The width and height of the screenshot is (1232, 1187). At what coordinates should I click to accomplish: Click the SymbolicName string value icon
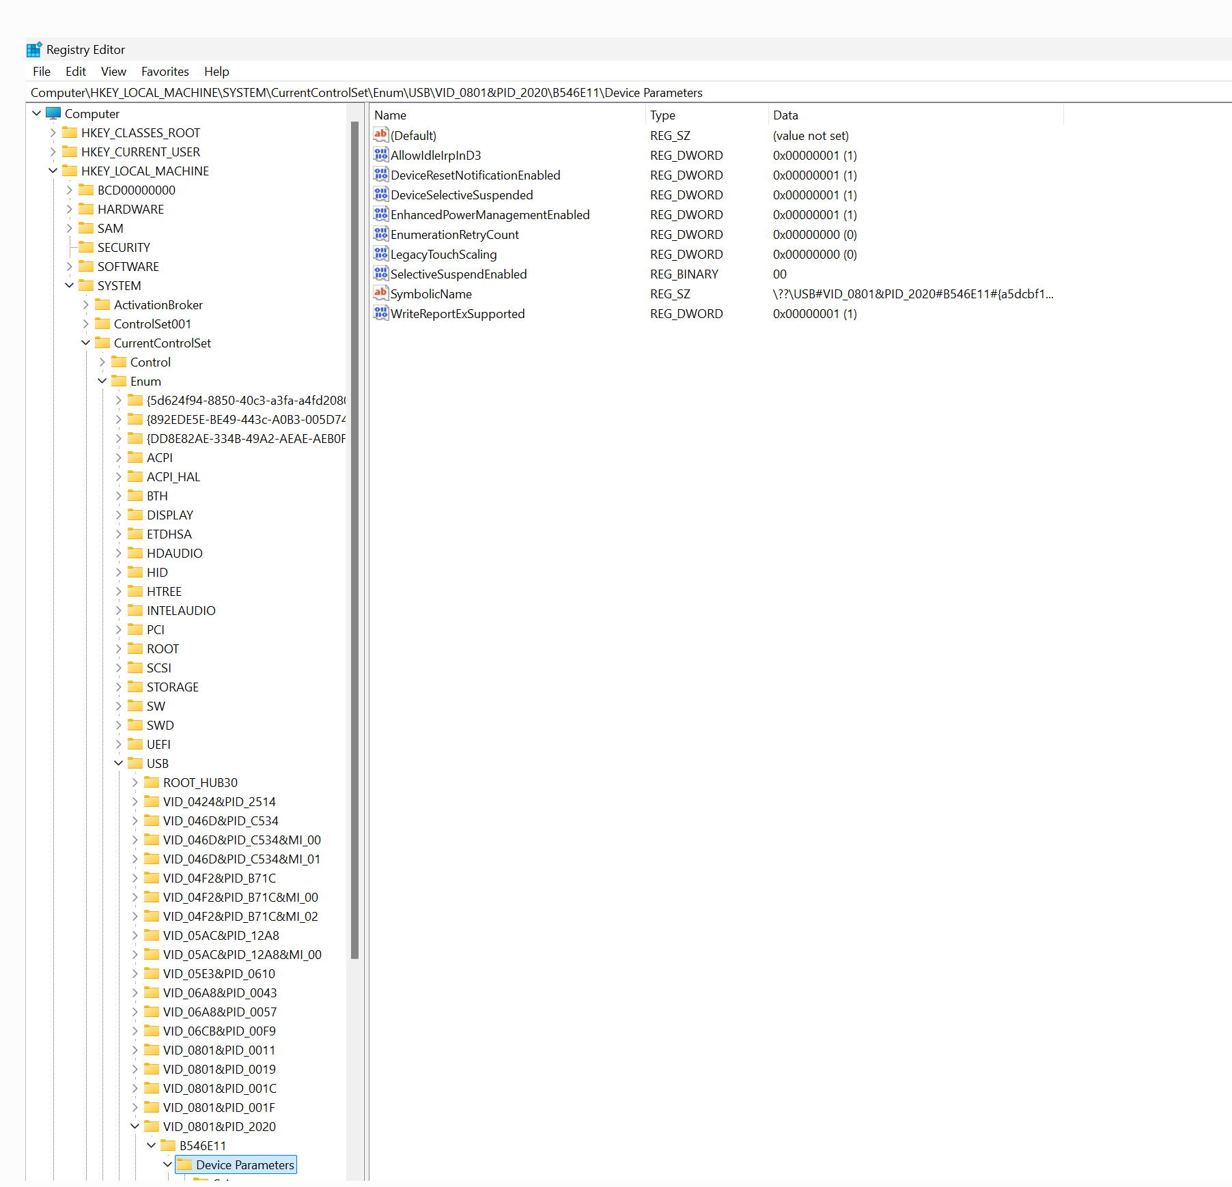[x=380, y=294]
